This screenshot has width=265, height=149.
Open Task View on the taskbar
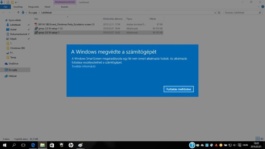(23, 145)
